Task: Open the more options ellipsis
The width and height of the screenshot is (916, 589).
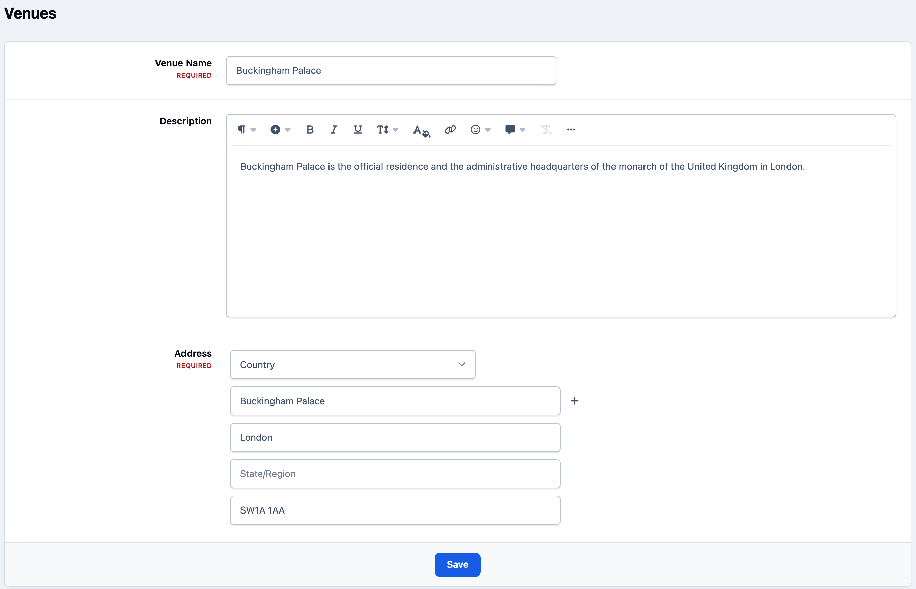Action: click(571, 130)
